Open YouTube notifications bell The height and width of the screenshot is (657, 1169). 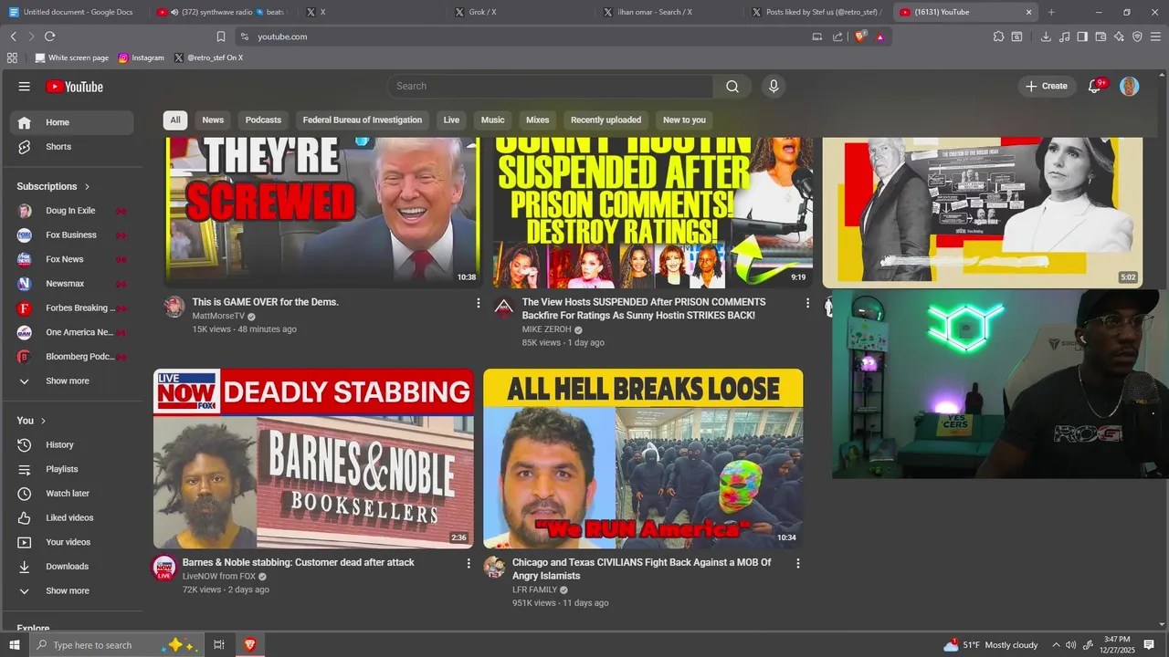[x=1095, y=86]
